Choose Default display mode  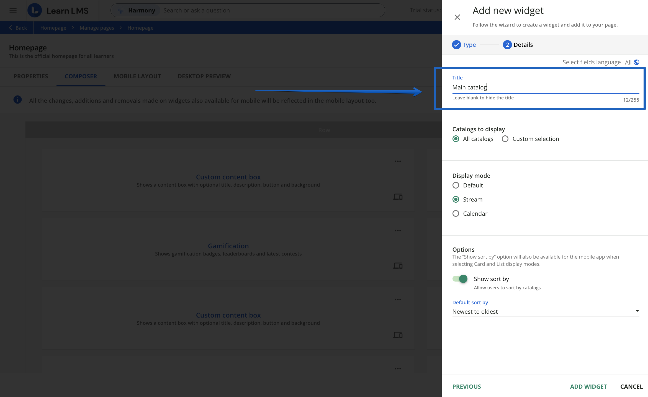456,185
